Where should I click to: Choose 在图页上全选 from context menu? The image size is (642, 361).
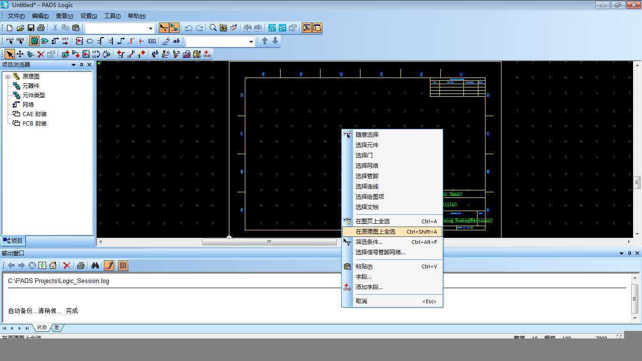pos(392,221)
